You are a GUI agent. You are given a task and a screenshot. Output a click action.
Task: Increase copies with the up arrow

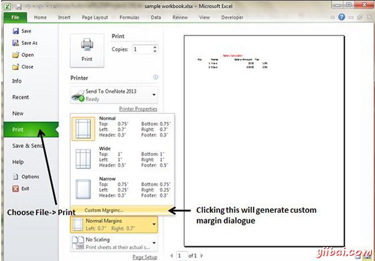(x=155, y=47)
